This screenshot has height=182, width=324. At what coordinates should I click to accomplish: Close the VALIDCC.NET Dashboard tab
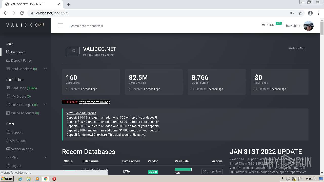pos(59,4)
